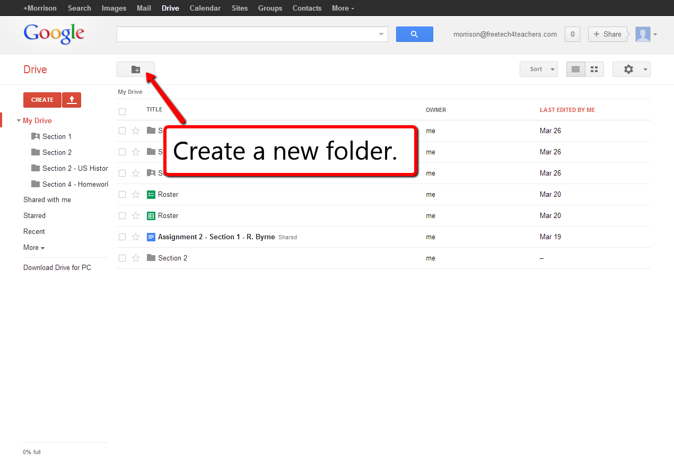
Task: Collapse the My Drive tree in sidebar
Action: click(19, 120)
